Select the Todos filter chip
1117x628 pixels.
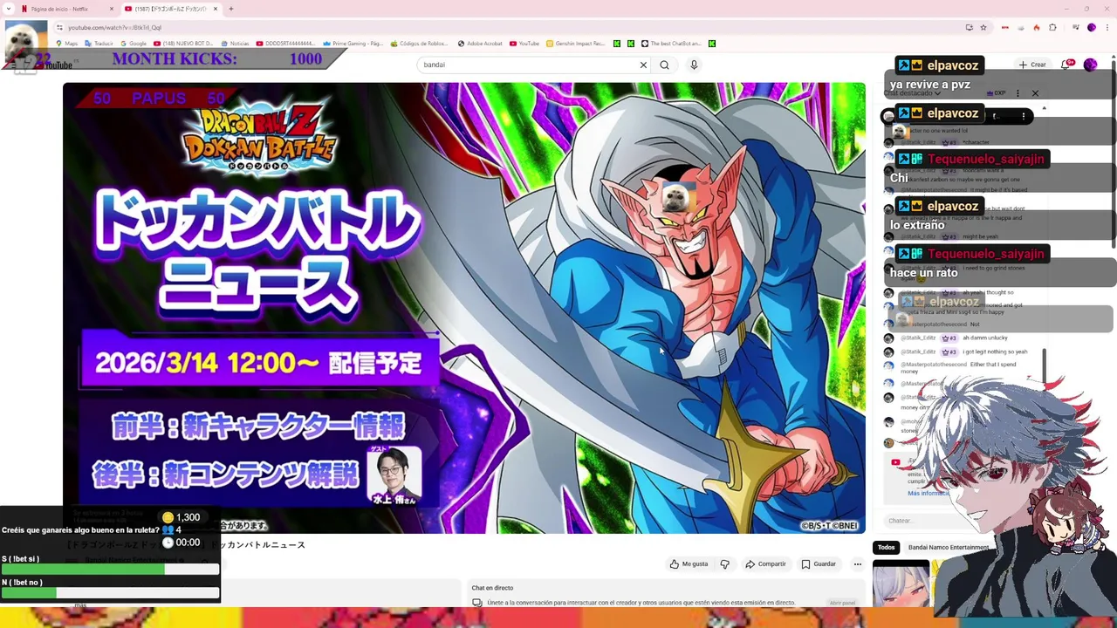point(886,548)
